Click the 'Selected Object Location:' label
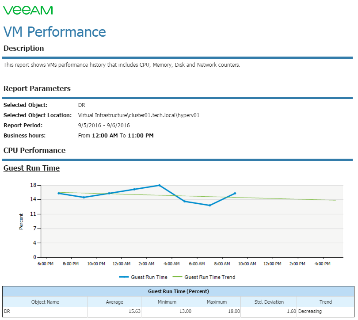 pos(38,115)
